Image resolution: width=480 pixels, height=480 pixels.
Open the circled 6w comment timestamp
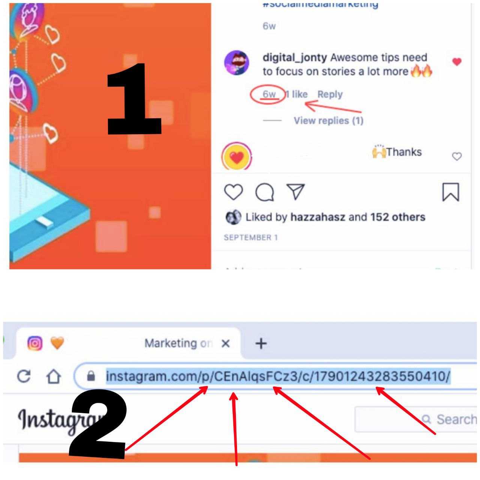269,94
